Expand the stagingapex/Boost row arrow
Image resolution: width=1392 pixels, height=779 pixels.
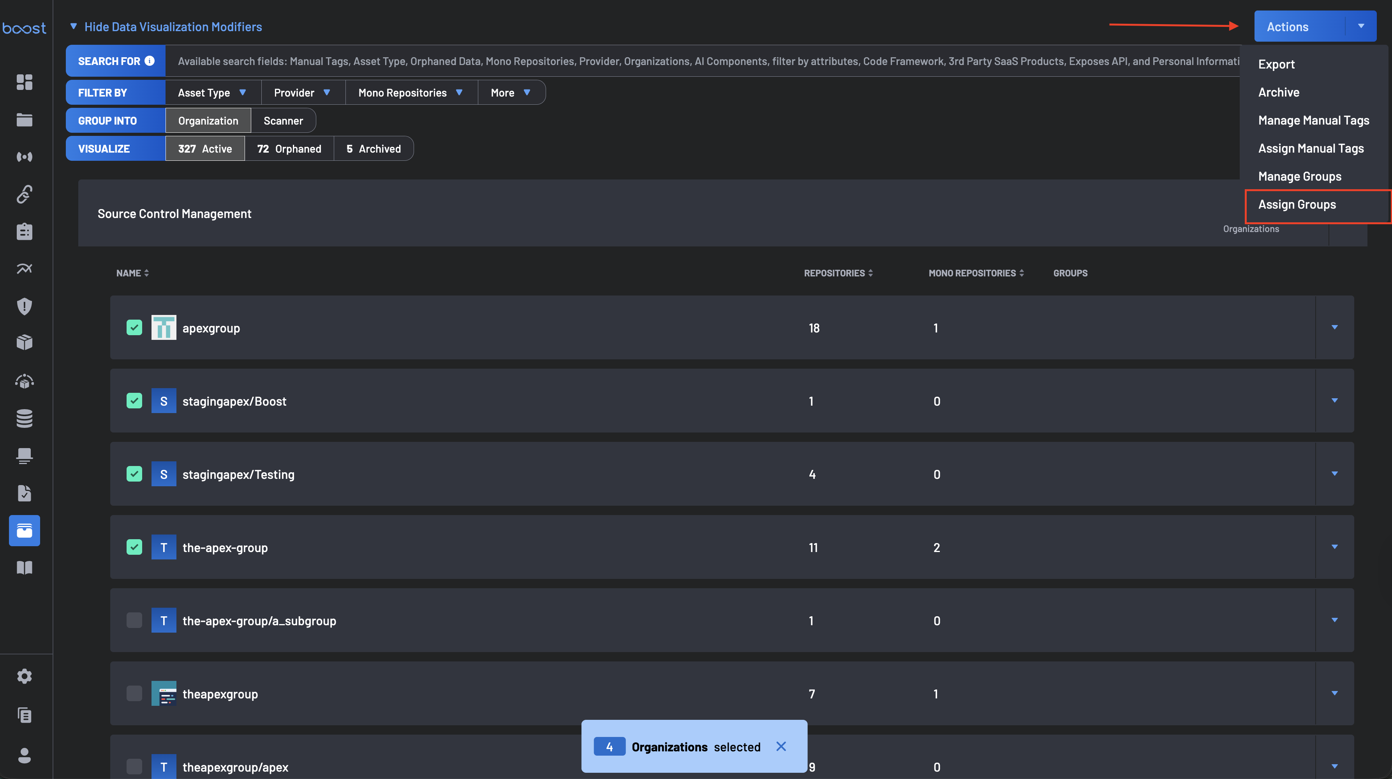(1334, 401)
